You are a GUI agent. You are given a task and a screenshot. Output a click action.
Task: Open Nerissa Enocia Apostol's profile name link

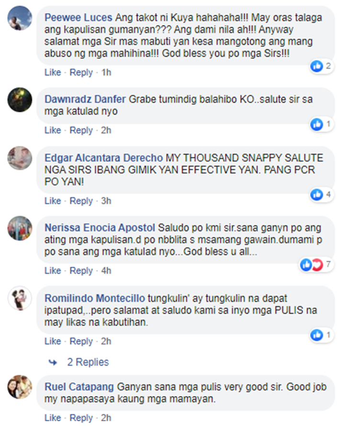pyautogui.click(x=100, y=228)
